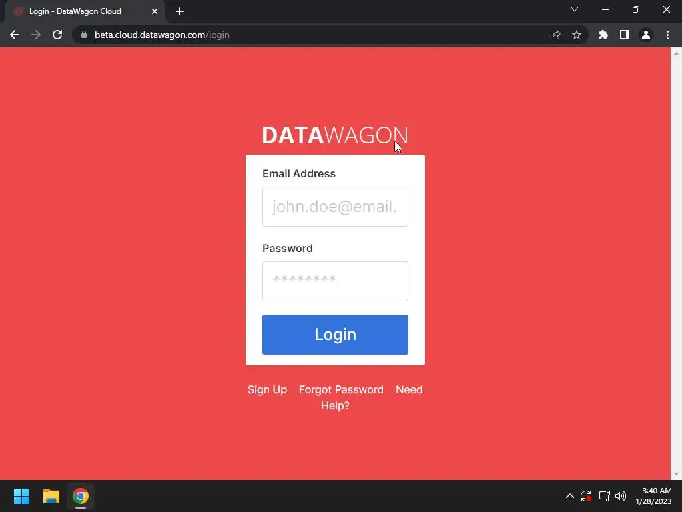
Task: Go back to the previous page
Action: pyautogui.click(x=15, y=35)
